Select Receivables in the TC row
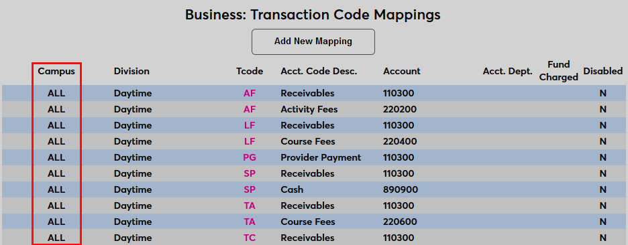 (307, 238)
